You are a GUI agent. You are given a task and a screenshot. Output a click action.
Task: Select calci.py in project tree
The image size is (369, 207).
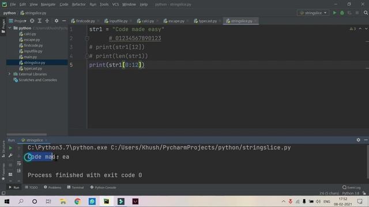click(30, 34)
